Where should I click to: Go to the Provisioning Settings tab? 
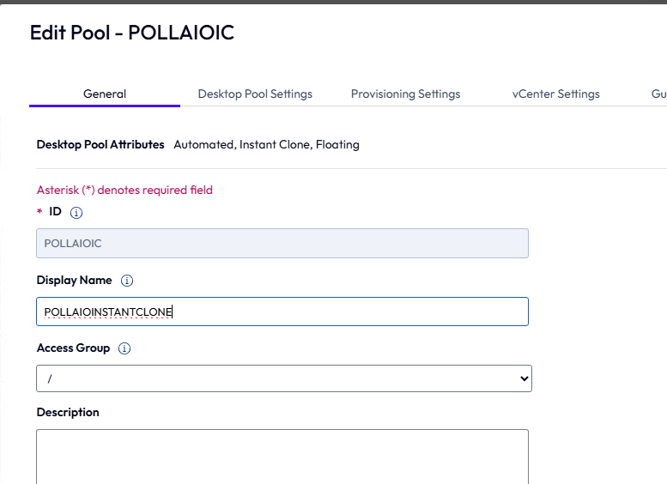[405, 94]
